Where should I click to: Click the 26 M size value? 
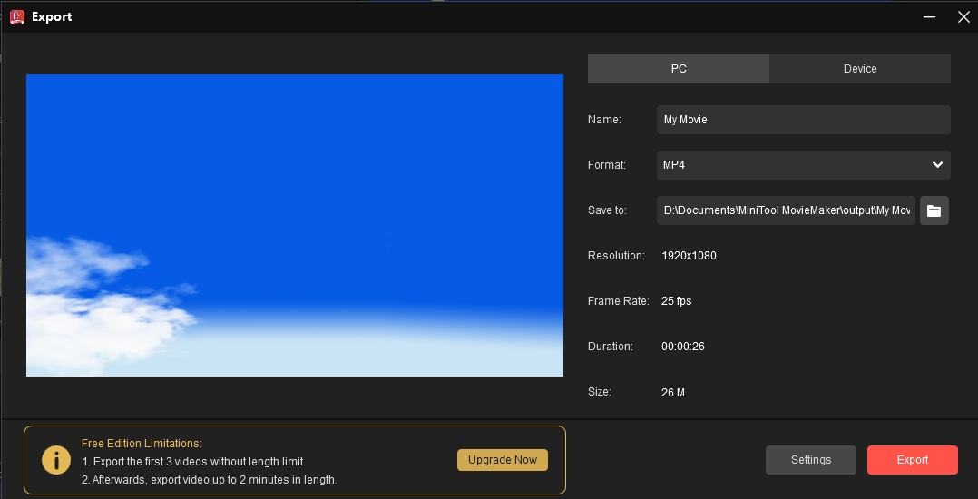point(673,392)
